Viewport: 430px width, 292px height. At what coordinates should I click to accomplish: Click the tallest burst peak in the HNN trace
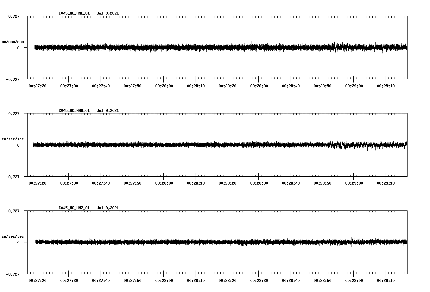(x=341, y=140)
